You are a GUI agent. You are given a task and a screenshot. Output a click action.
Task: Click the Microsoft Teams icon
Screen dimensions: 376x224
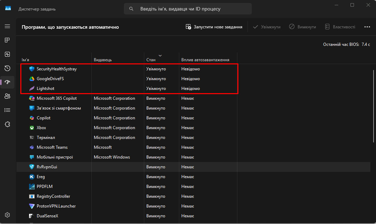pyautogui.click(x=32, y=147)
